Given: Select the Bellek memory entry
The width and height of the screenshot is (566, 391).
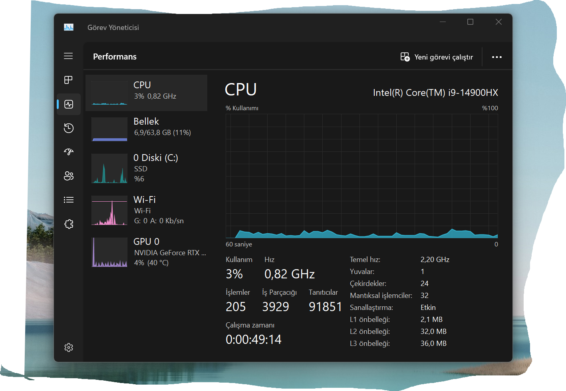Looking at the screenshot, I should click(x=146, y=129).
